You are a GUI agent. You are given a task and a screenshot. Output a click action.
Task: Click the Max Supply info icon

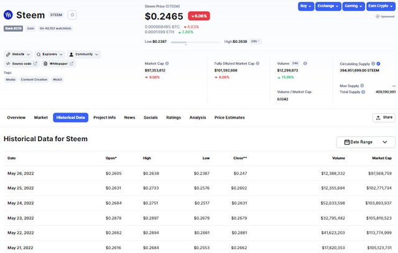(x=362, y=86)
